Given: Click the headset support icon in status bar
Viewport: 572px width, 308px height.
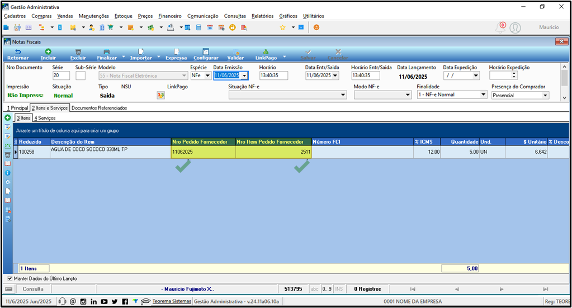Looking at the screenshot, I should click(x=63, y=301).
